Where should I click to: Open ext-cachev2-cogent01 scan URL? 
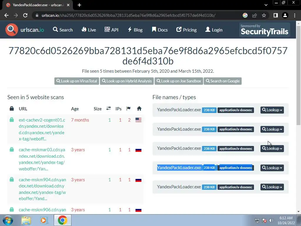point(42,129)
